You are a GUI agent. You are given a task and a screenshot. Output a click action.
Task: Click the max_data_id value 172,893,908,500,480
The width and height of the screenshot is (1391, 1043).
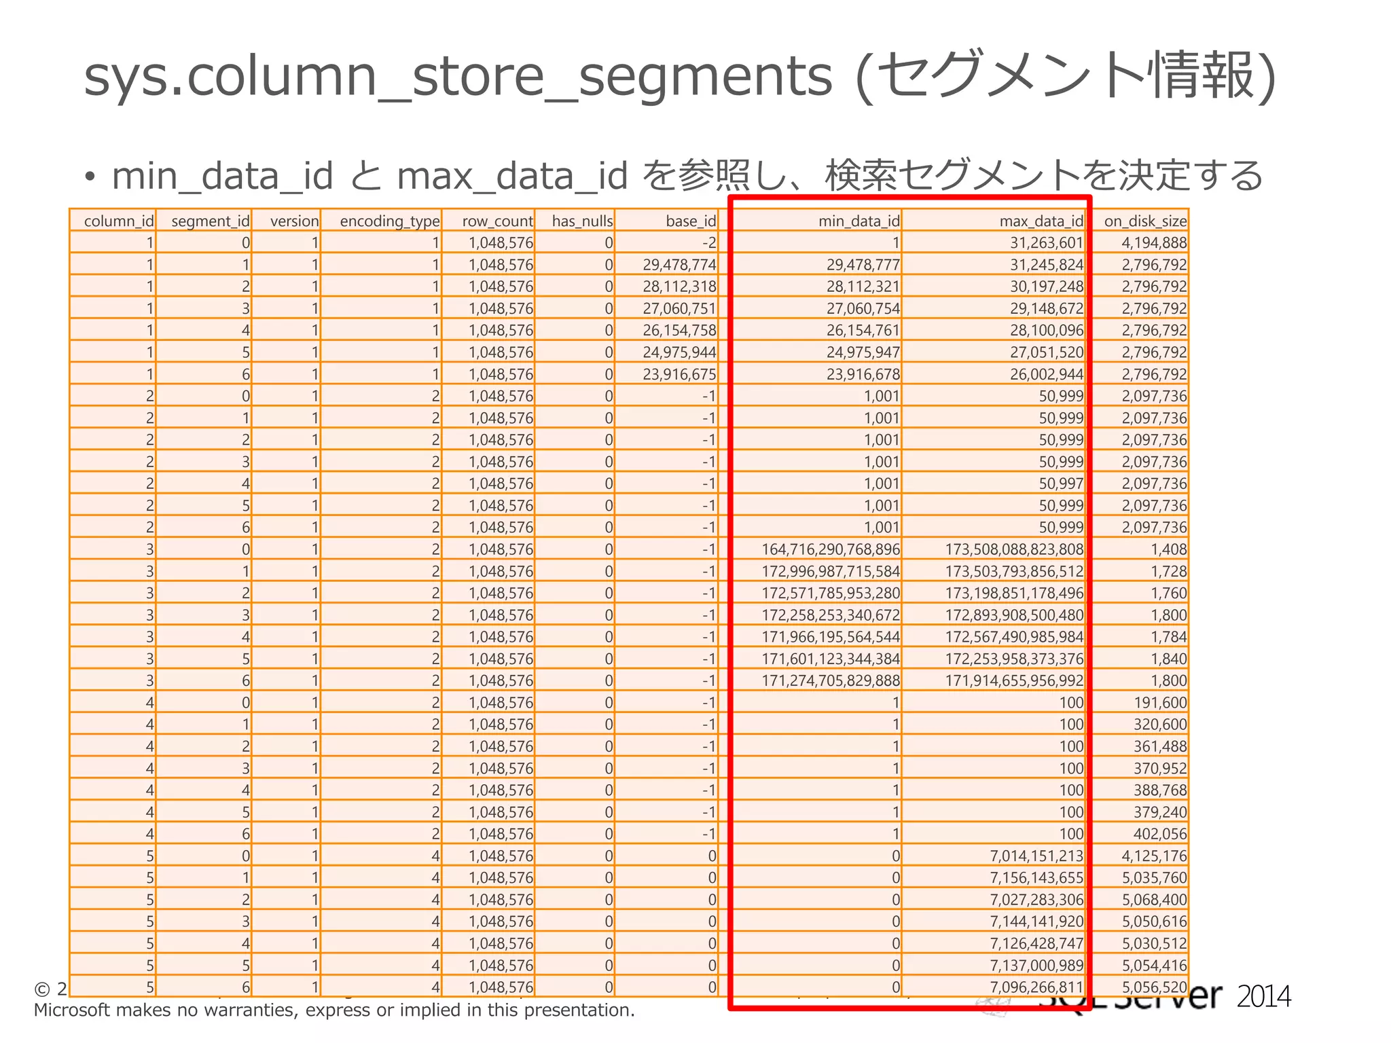click(x=1015, y=615)
